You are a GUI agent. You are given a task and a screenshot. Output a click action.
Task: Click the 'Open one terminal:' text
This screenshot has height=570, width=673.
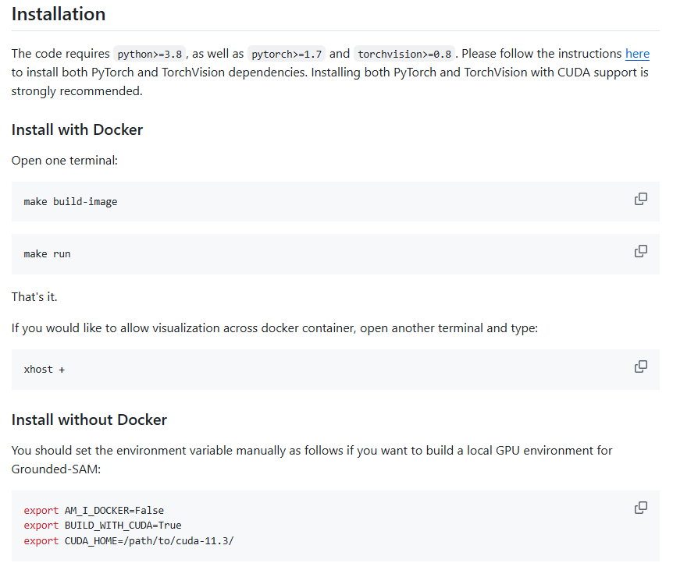pyautogui.click(x=64, y=160)
